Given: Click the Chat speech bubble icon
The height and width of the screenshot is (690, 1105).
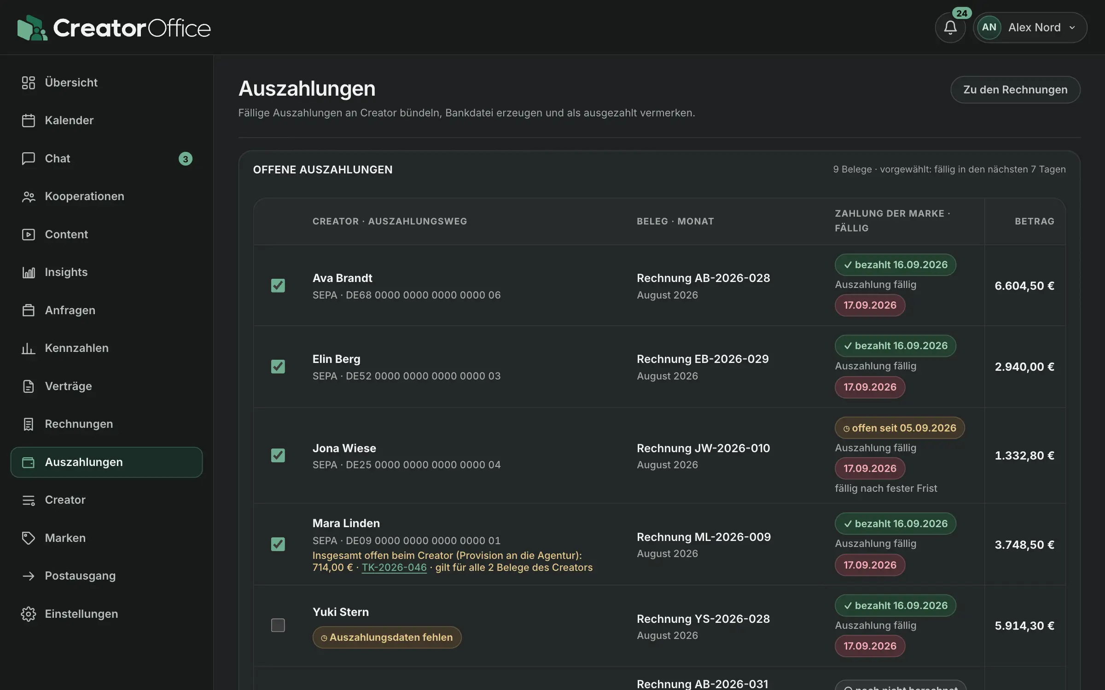Looking at the screenshot, I should coord(29,159).
